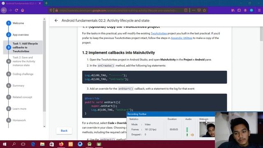Open the Firefox home page
263x148 pixels.
pyautogui.click(x=23, y=10)
